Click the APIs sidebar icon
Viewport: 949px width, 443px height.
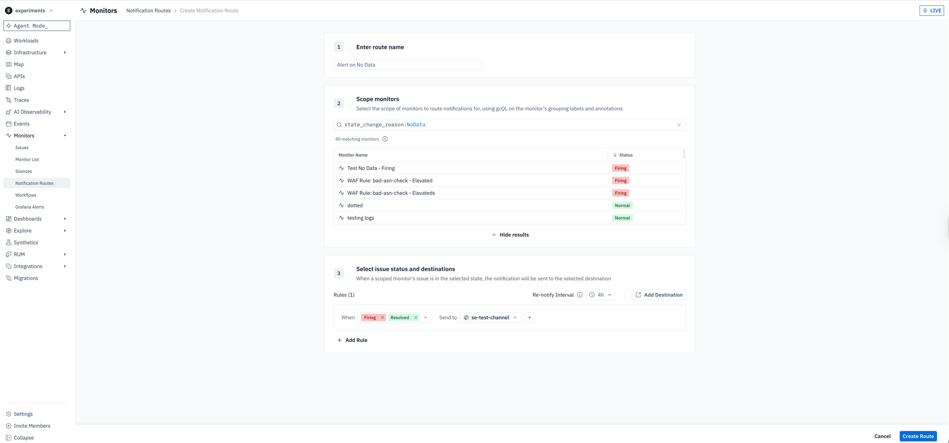point(9,76)
